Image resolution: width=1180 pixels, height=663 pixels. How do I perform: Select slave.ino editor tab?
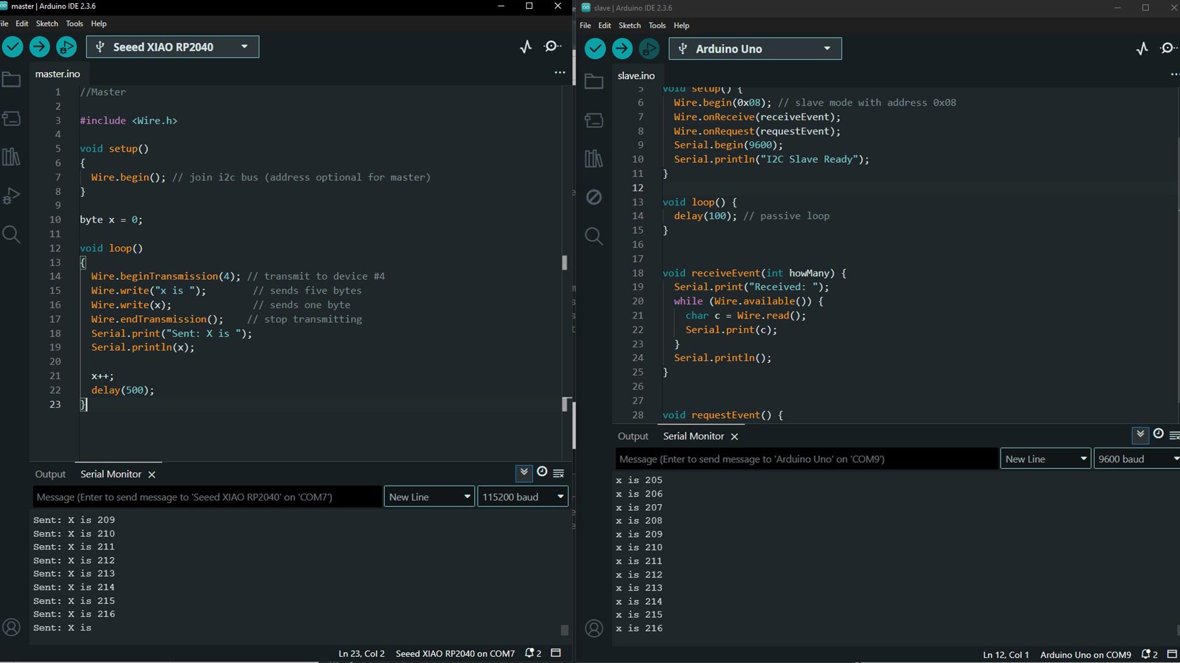coord(636,76)
